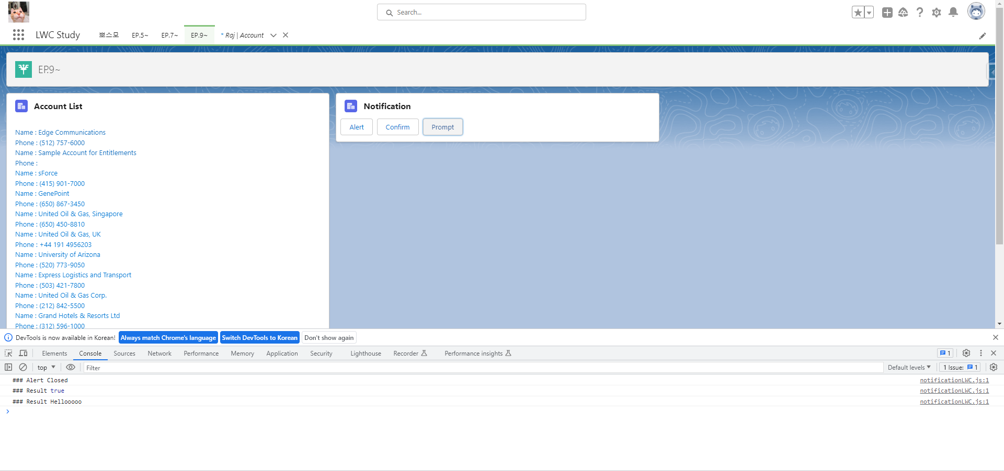The image size is (1004, 471).
Task: Click the favorites star icon
Action: [x=858, y=13]
